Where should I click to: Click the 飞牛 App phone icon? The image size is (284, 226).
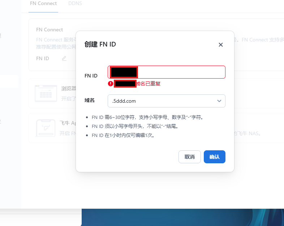point(46,128)
